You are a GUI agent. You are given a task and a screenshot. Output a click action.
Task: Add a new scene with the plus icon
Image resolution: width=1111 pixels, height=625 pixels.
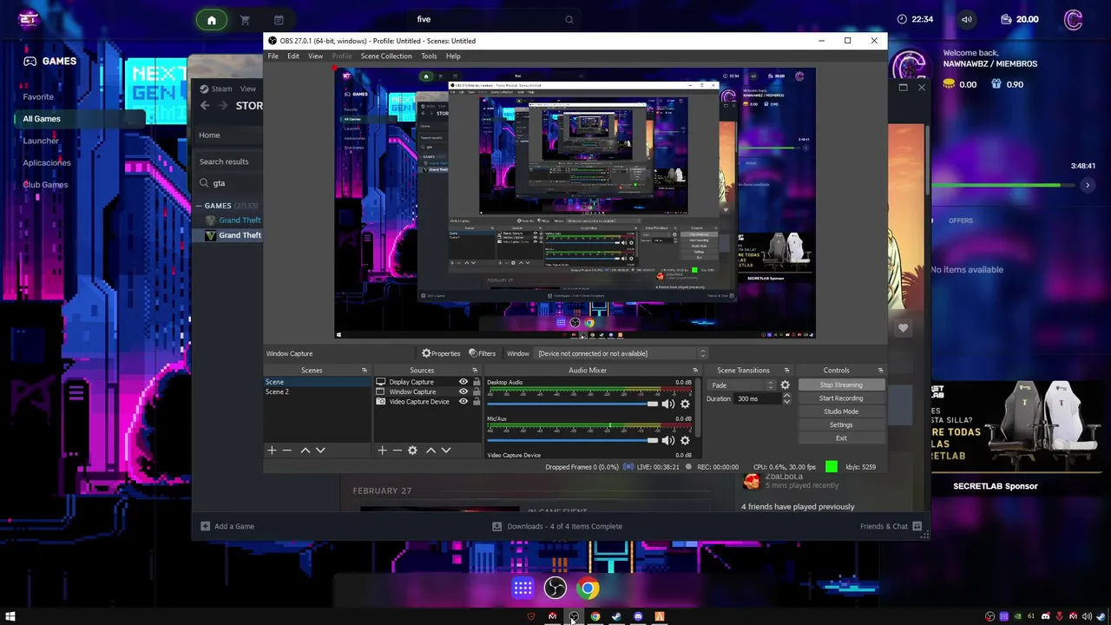click(x=272, y=450)
